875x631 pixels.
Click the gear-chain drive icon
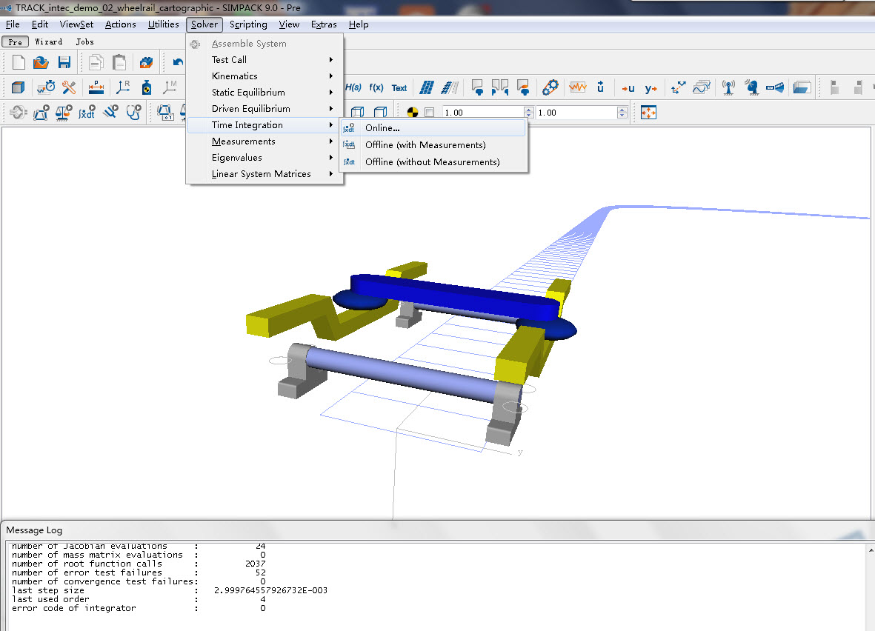click(550, 87)
